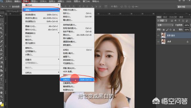The width and height of the screenshot is (191, 108).
Task: Click the smart object filter icon
Action: [187, 21]
